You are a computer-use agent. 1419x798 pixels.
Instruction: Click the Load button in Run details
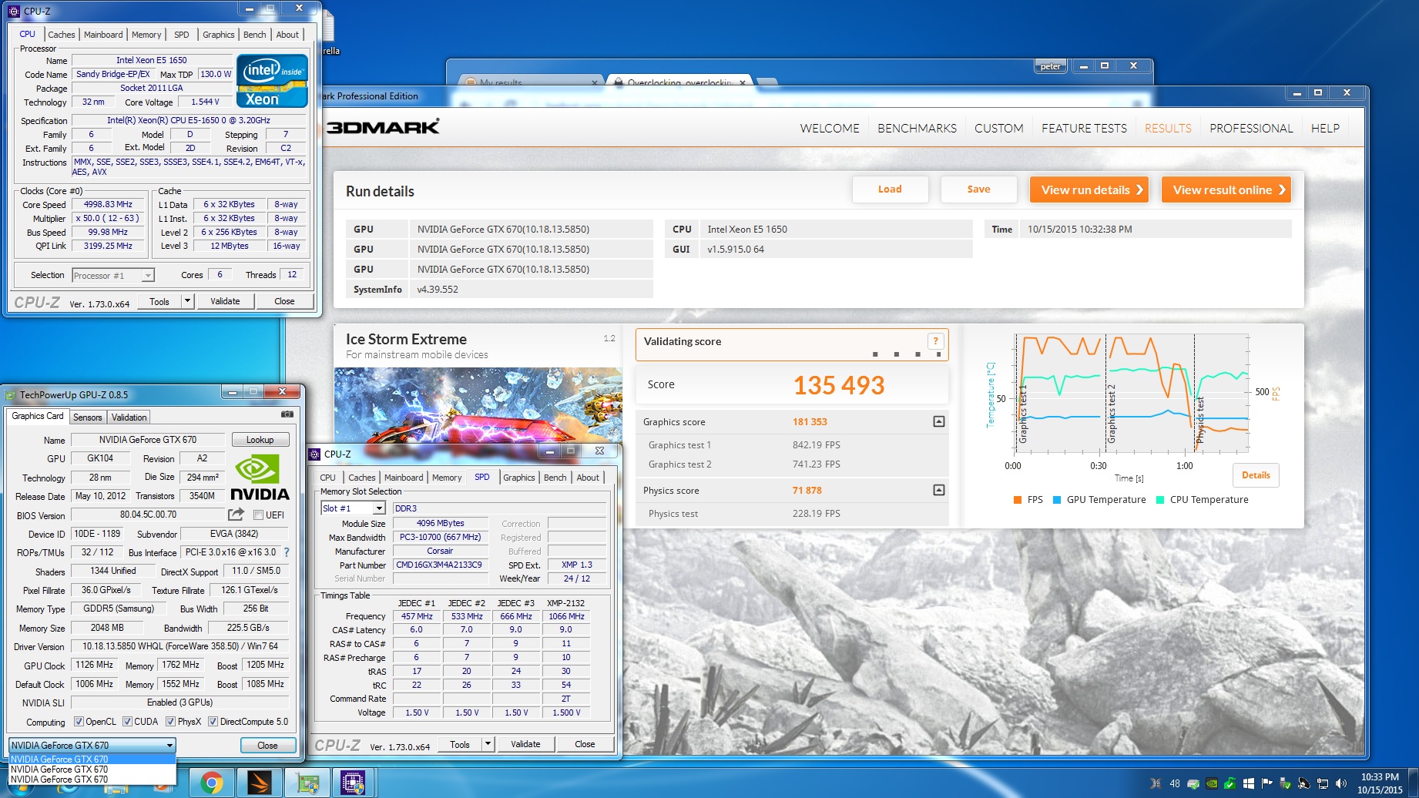[890, 189]
